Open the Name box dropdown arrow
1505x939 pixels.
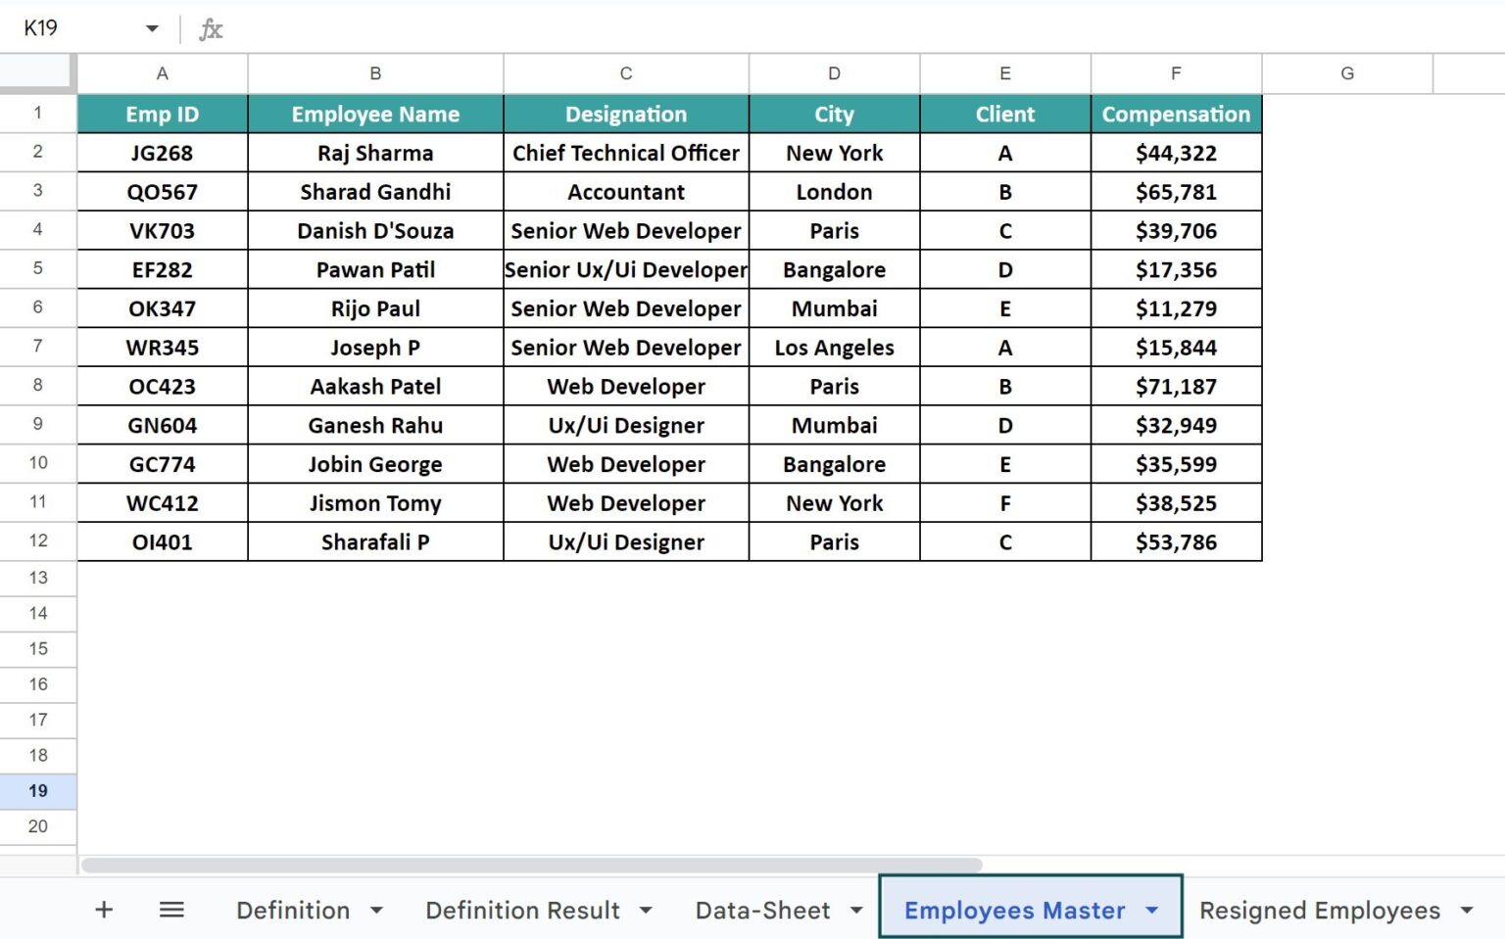152,28
